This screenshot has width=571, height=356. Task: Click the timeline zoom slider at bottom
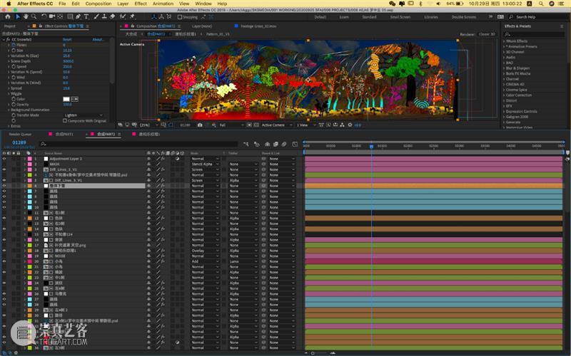pos(313,353)
